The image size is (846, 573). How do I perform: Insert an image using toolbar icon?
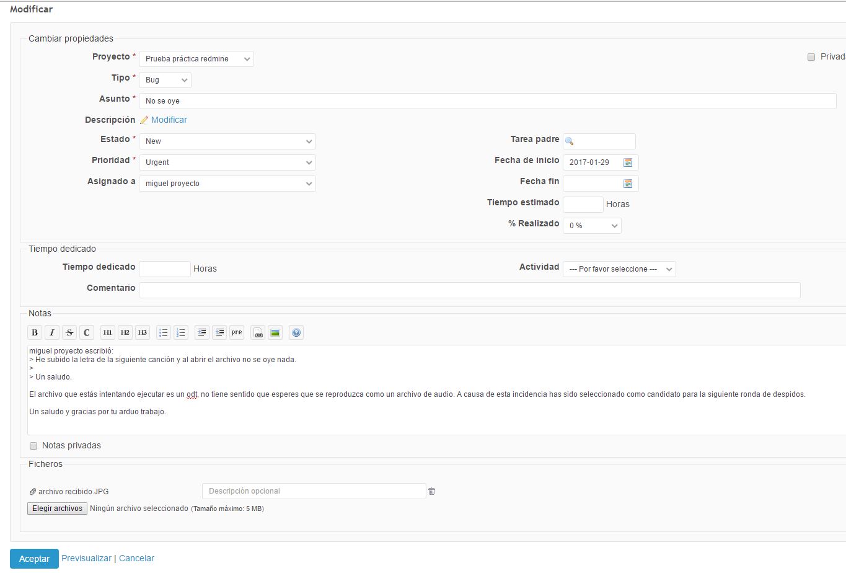(275, 332)
